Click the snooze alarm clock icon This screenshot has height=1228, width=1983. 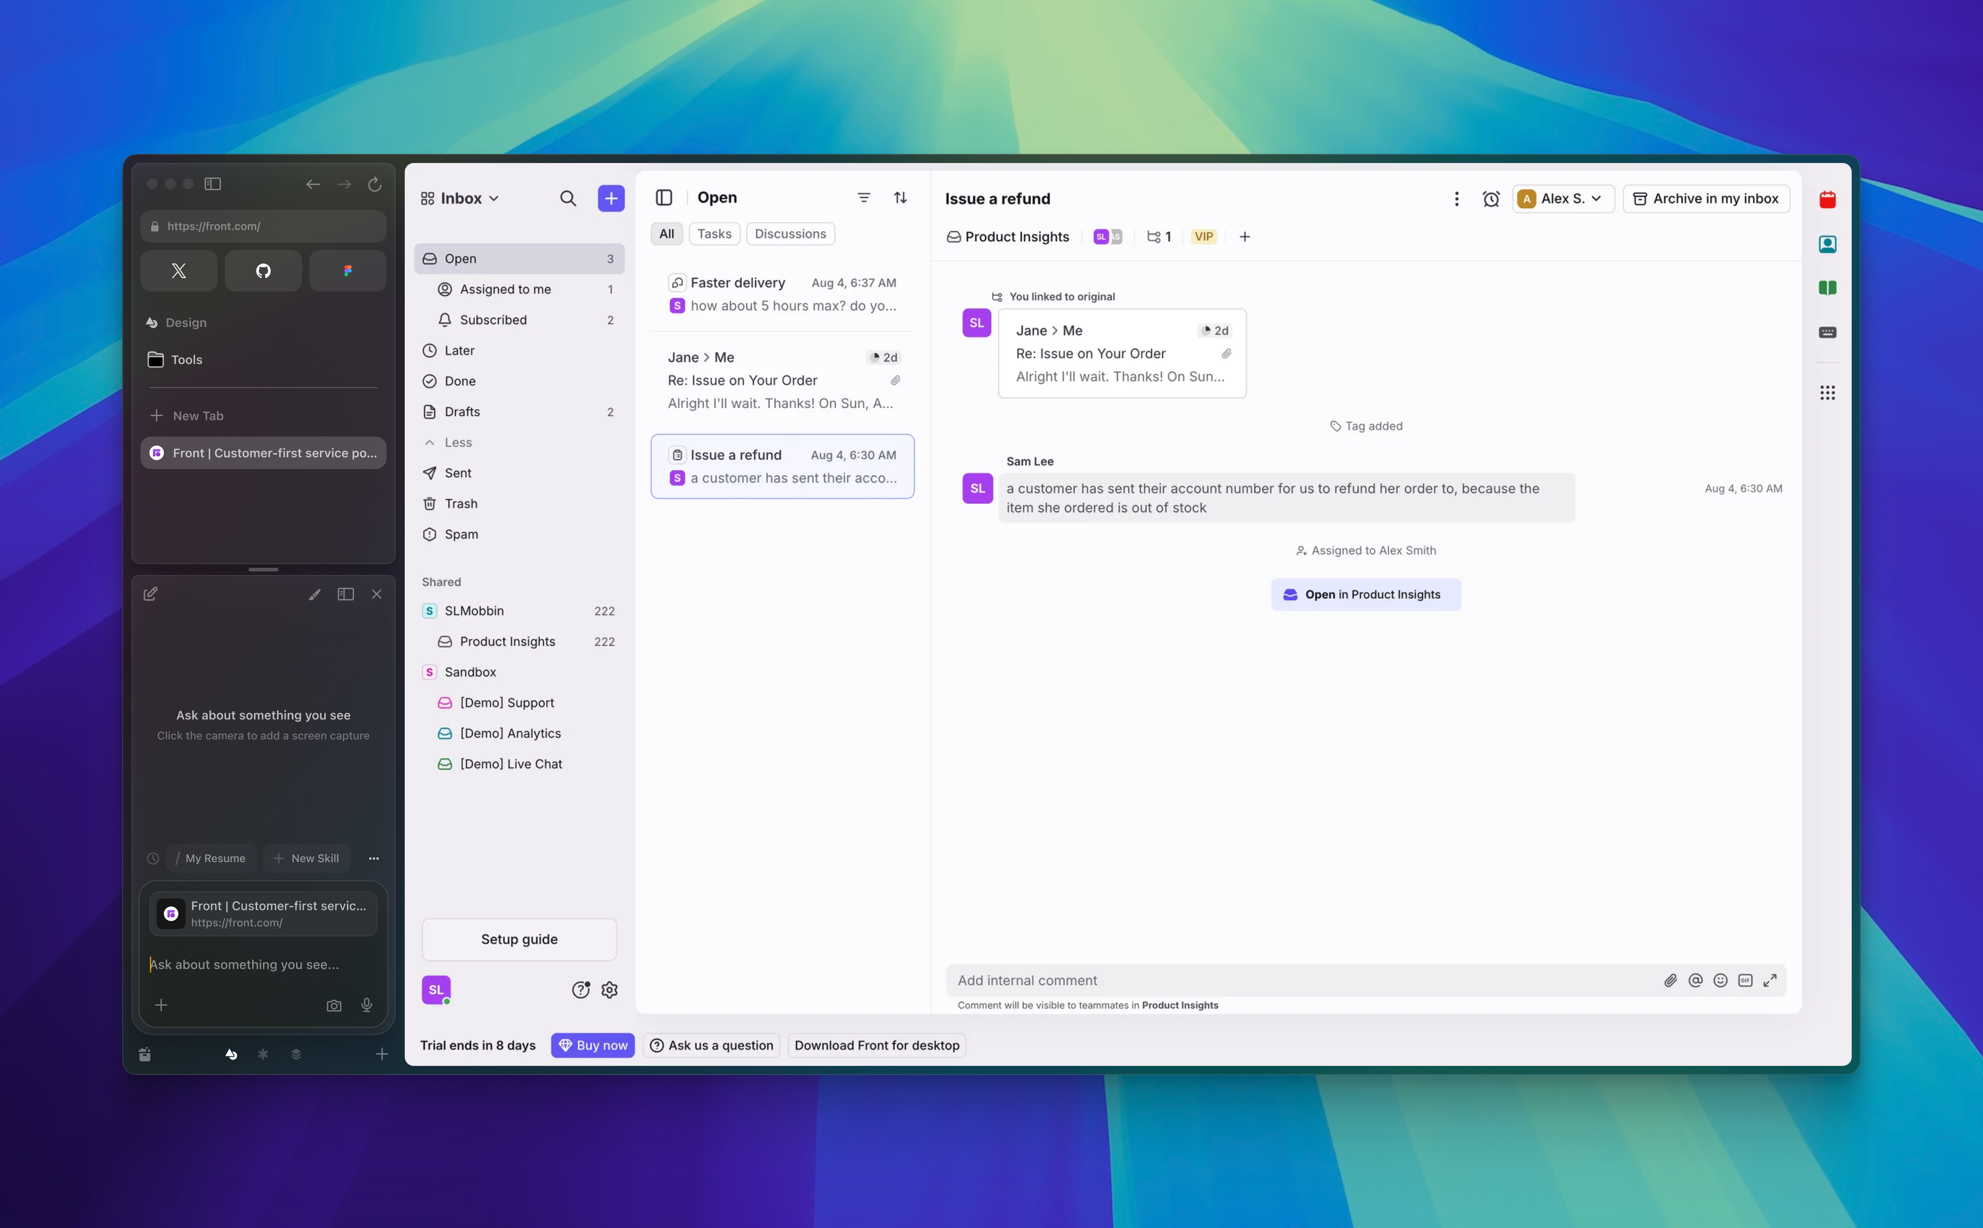coord(1491,199)
